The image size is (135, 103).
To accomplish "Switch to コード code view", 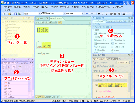I will coord(55,97).
